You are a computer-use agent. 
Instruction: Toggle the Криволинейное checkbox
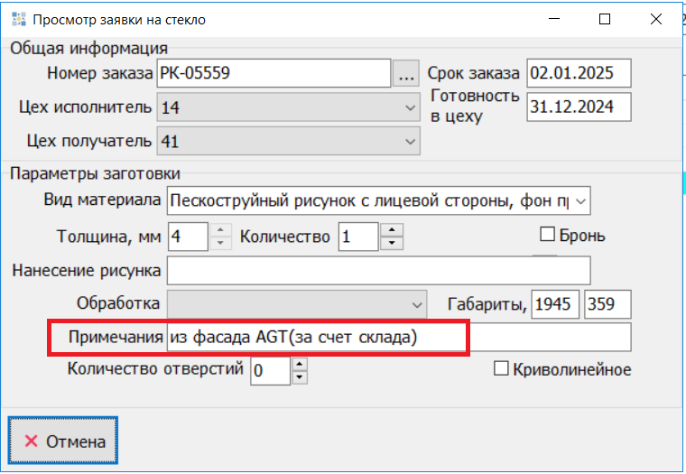(x=501, y=368)
